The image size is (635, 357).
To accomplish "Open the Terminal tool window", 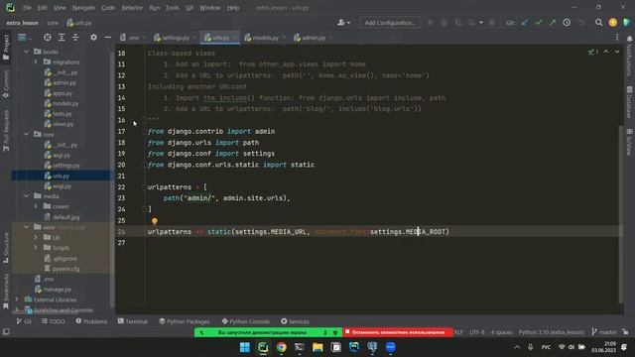I will click(132, 321).
